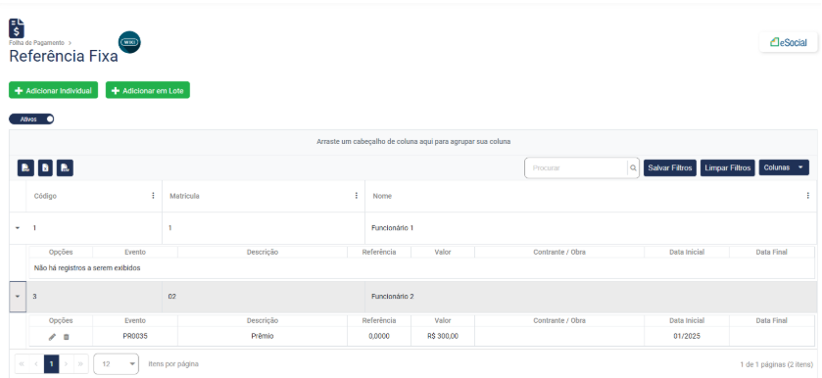Collapse the Funcionário 1 row details
Viewport: 822px width, 378px height.
click(x=18, y=228)
